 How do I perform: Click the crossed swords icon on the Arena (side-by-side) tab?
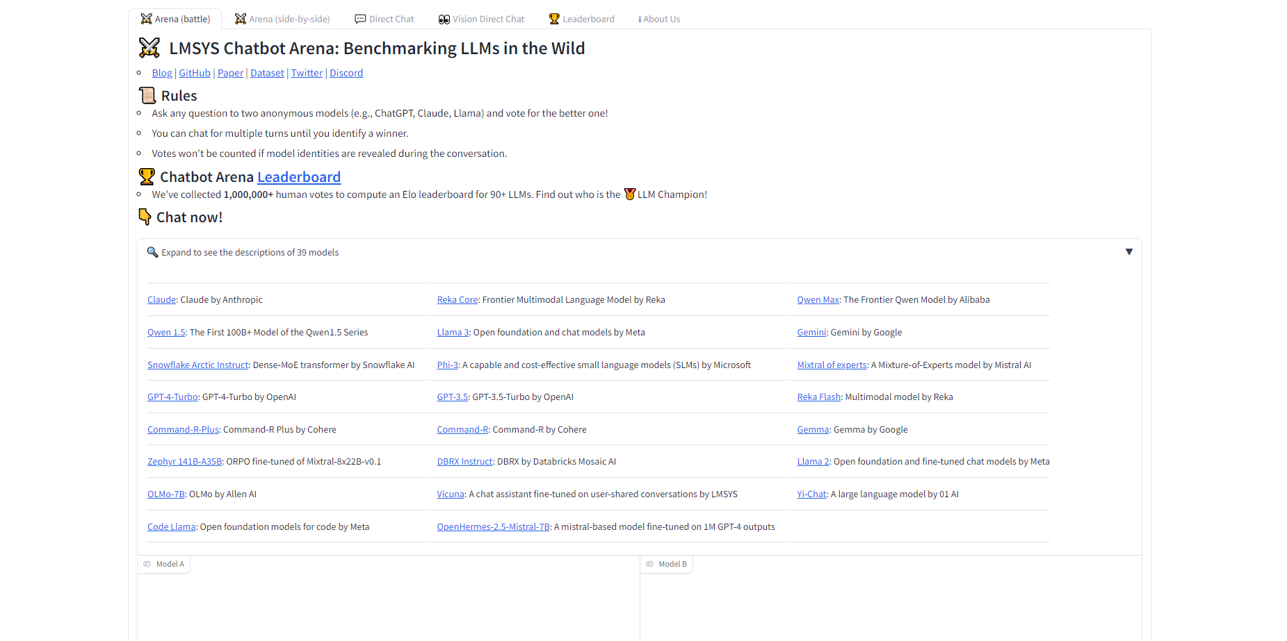click(x=241, y=19)
